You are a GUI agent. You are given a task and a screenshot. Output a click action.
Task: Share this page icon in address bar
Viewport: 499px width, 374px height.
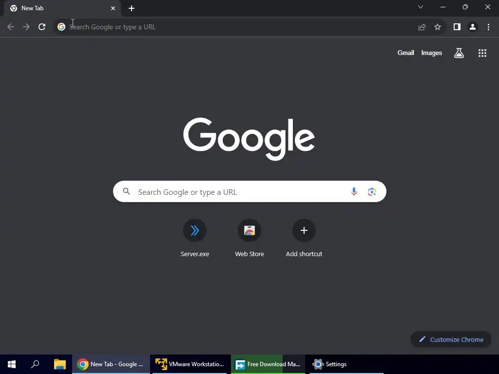click(422, 27)
